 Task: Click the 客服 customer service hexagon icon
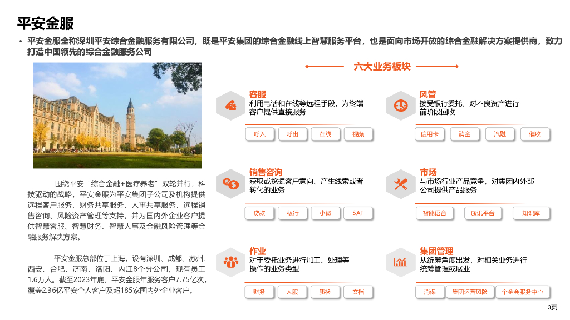pos(231,106)
